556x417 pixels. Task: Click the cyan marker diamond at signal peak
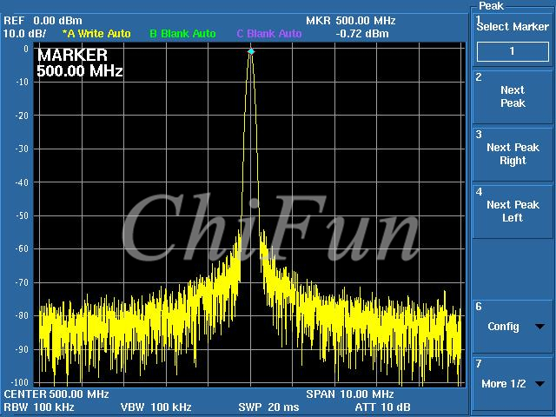tap(251, 51)
